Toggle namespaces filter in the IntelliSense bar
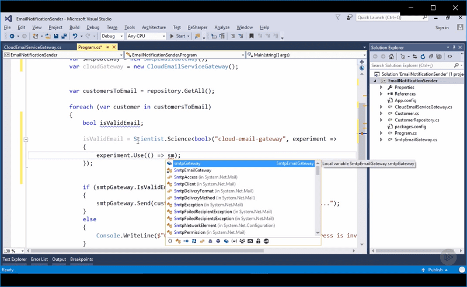The width and height of the screenshot is (467, 287). [x=170, y=241]
